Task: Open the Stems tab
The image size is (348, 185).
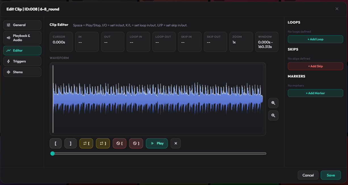Action: 22,72
